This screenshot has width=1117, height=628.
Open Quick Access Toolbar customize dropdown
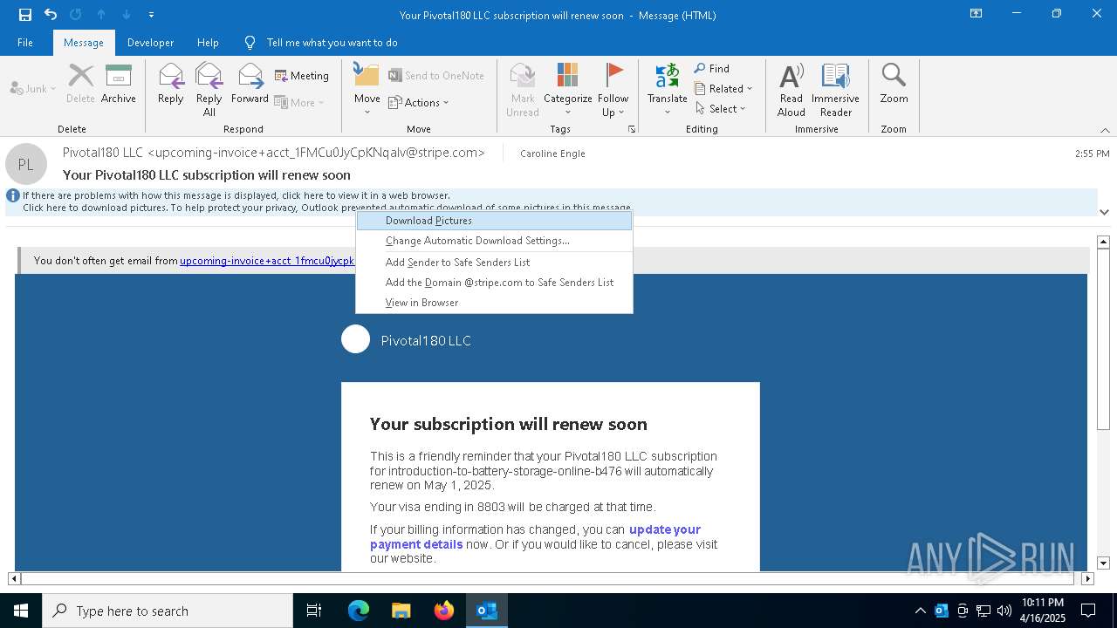(x=151, y=15)
